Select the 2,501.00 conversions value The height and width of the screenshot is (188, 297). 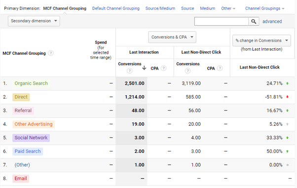pyautogui.click(x=135, y=83)
